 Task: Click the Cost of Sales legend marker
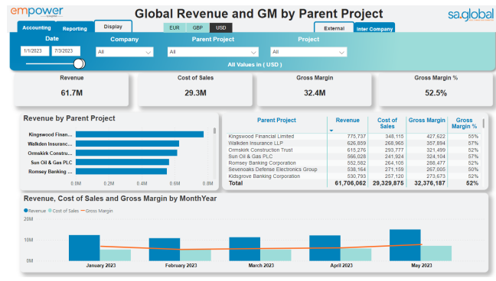pyautogui.click(x=50, y=211)
